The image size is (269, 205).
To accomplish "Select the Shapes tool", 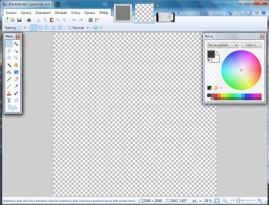I will coord(12,108).
